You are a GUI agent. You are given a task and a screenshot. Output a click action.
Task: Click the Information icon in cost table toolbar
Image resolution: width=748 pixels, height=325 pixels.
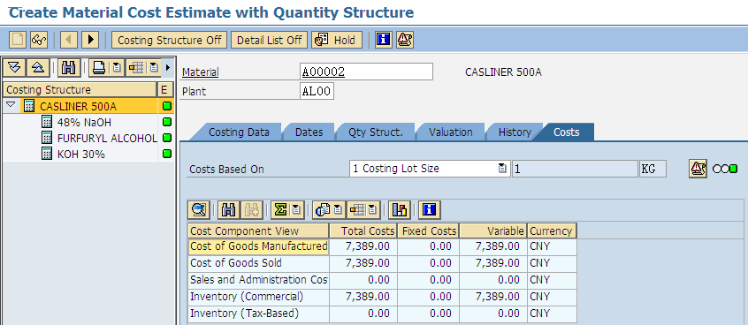(431, 209)
